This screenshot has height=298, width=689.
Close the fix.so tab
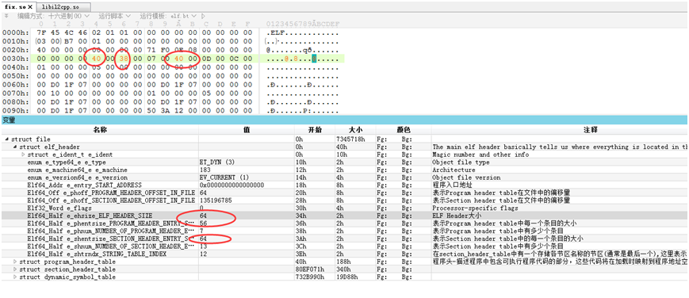30,7
